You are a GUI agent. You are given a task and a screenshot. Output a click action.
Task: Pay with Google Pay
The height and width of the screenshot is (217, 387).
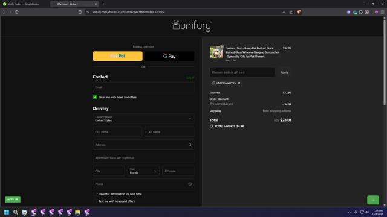169,56
